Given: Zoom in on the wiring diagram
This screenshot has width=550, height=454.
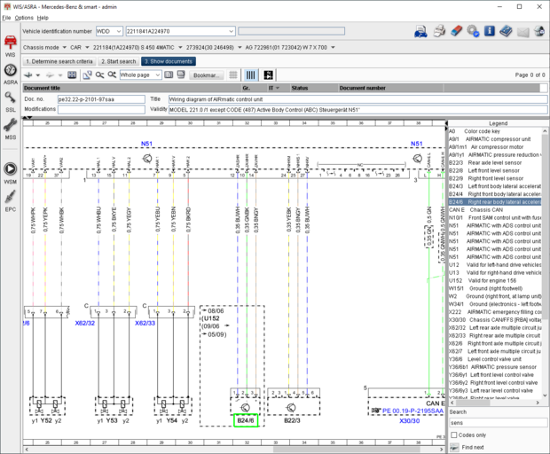Looking at the screenshot, I should [112, 74].
